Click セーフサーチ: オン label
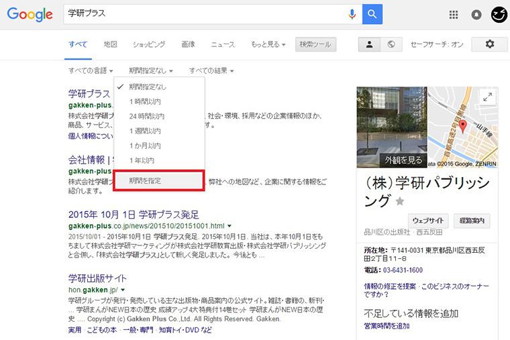The height and width of the screenshot is (340, 510). (437, 44)
